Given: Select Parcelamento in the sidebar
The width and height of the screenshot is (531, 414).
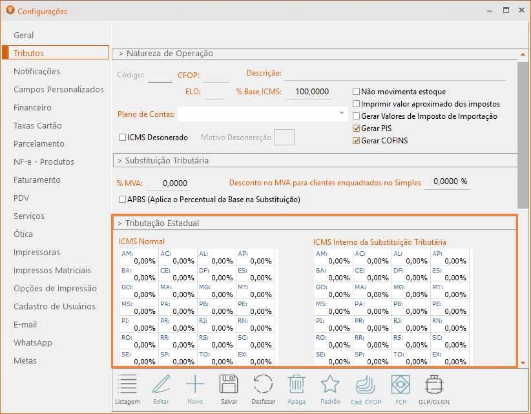Looking at the screenshot, I should click(x=39, y=144).
